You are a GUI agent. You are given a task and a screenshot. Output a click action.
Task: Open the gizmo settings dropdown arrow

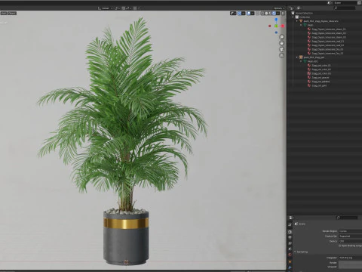tap(243, 14)
